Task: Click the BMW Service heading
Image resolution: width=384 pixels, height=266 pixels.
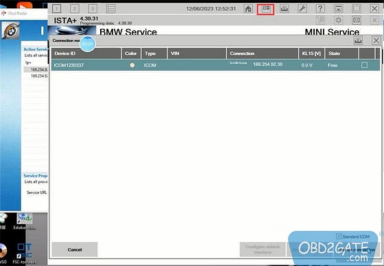Action: (128, 32)
